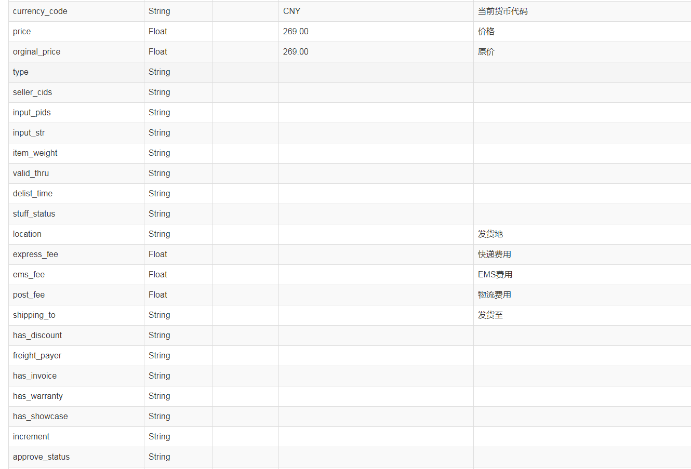Select the increment field name

click(31, 437)
